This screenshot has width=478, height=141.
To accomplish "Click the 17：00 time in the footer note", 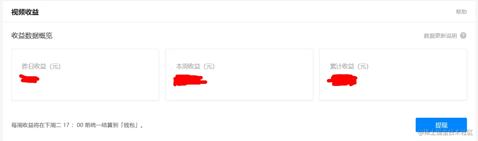I will (x=73, y=125).
